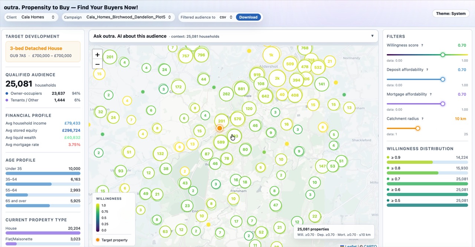Adjust the Catchment radius slider handle
Viewport: 475px width, 247px height.
[418, 128]
